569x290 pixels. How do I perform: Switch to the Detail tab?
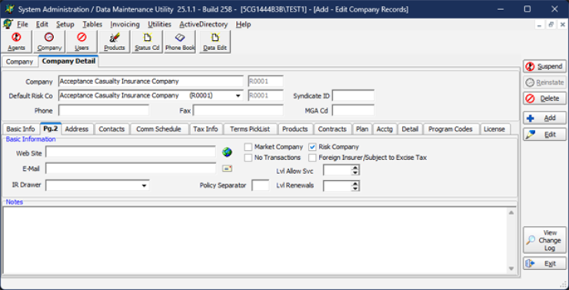click(x=410, y=129)
